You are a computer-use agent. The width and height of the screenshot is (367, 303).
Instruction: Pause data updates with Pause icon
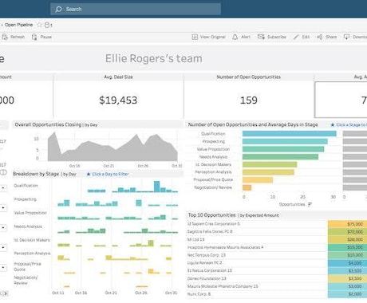click(34, 37)
